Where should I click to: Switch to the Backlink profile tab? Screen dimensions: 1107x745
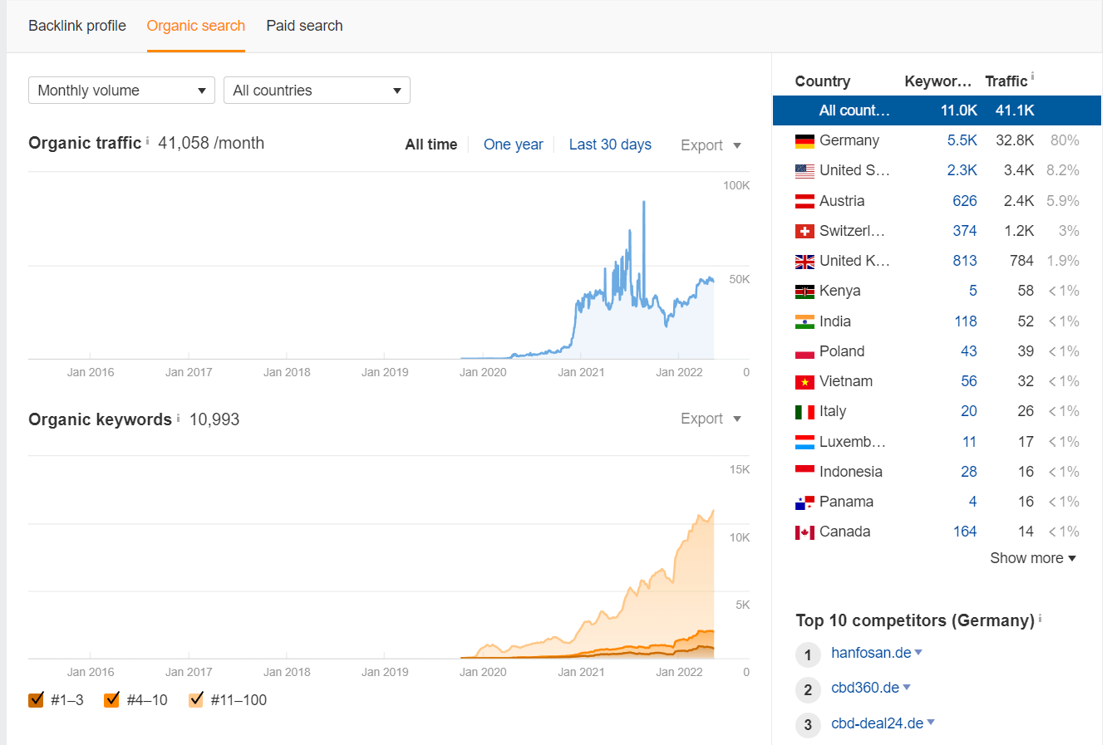77,26
